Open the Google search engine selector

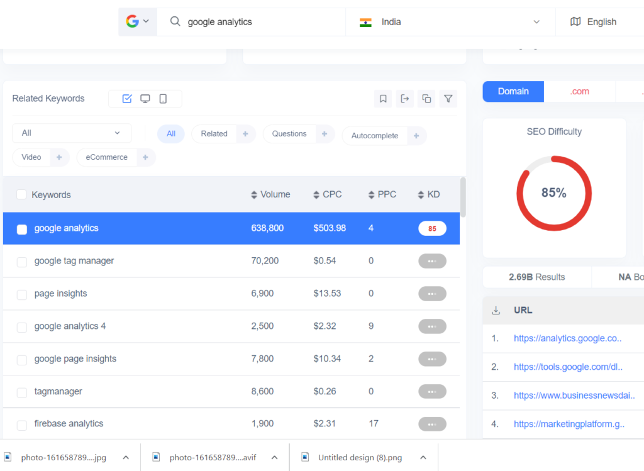pos(138,21)
